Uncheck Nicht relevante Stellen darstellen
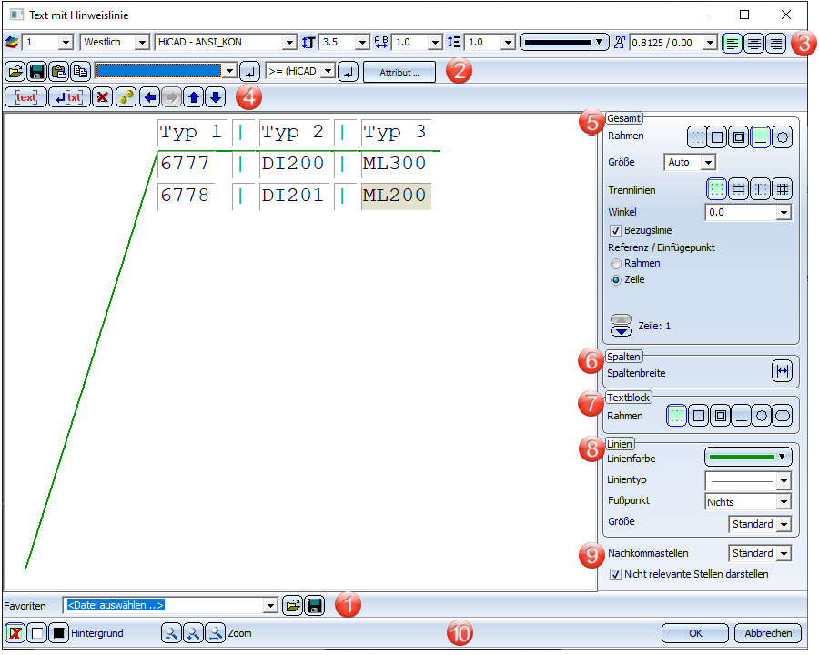The image size is (819, 655). 615,574
